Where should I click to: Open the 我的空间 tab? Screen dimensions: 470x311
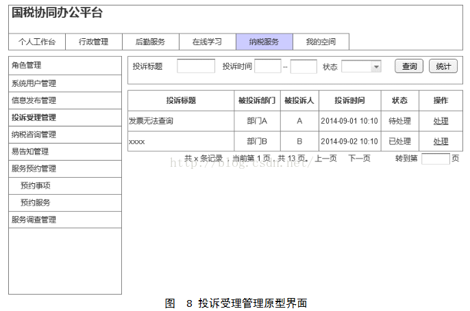(321, 42)
